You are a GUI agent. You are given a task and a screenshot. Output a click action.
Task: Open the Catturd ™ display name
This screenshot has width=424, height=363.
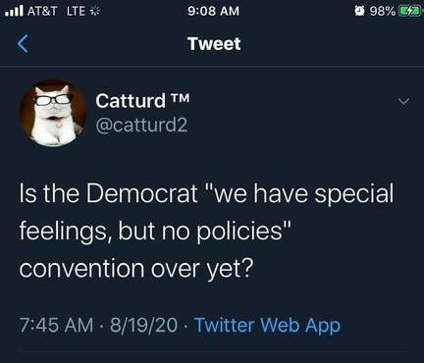point(142,101)
